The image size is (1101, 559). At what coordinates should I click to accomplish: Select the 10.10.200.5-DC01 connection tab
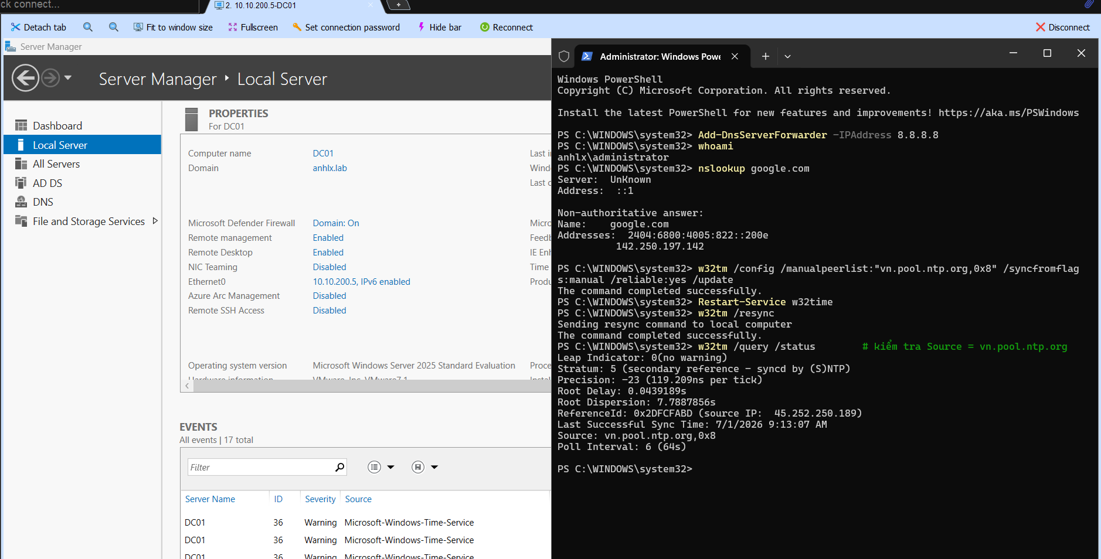click(293, 5)
